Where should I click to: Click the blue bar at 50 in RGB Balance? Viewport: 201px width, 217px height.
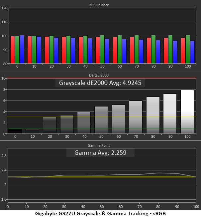pyautogui.click(x=107, y=51)
